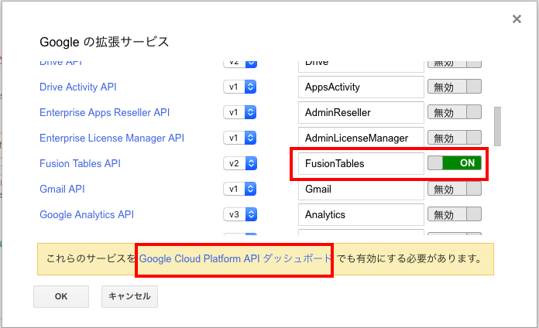Edit the Gmail identifier field
Screen dimensions: 539x328
pyautogui.click(x=361, y=189)
